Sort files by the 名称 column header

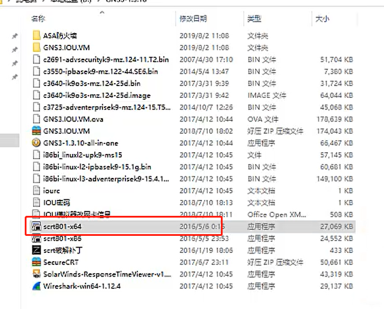tap(38, 19)
